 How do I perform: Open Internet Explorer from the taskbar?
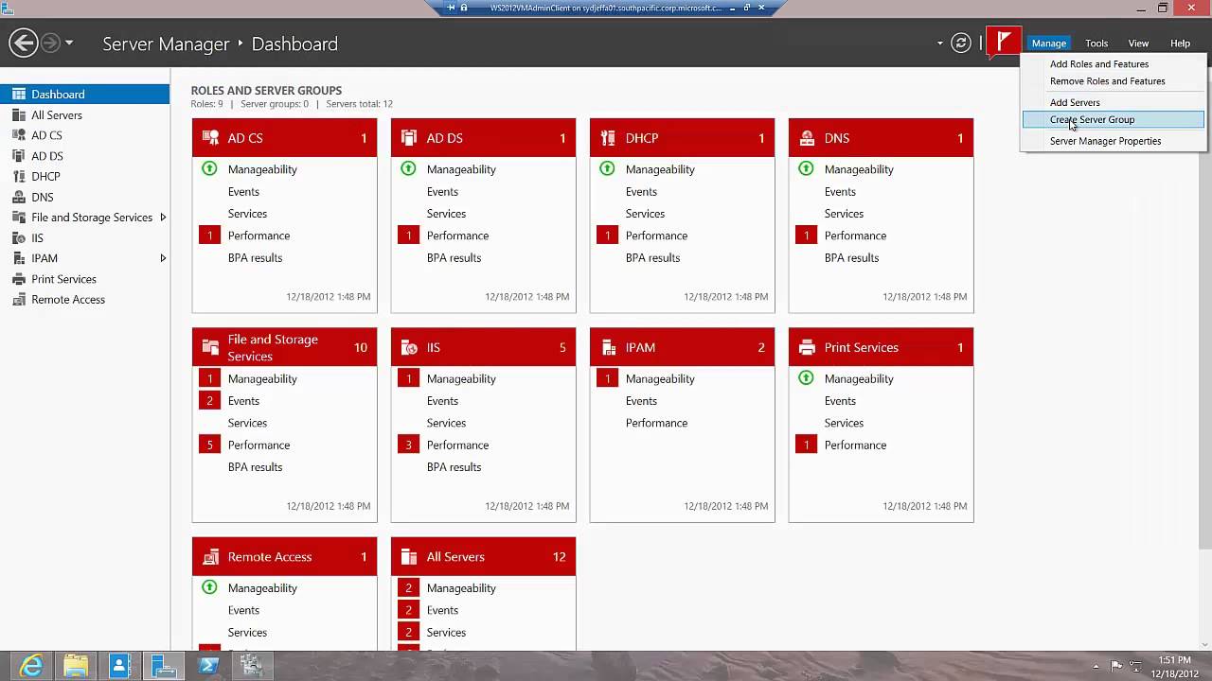[x=31, y=666]
